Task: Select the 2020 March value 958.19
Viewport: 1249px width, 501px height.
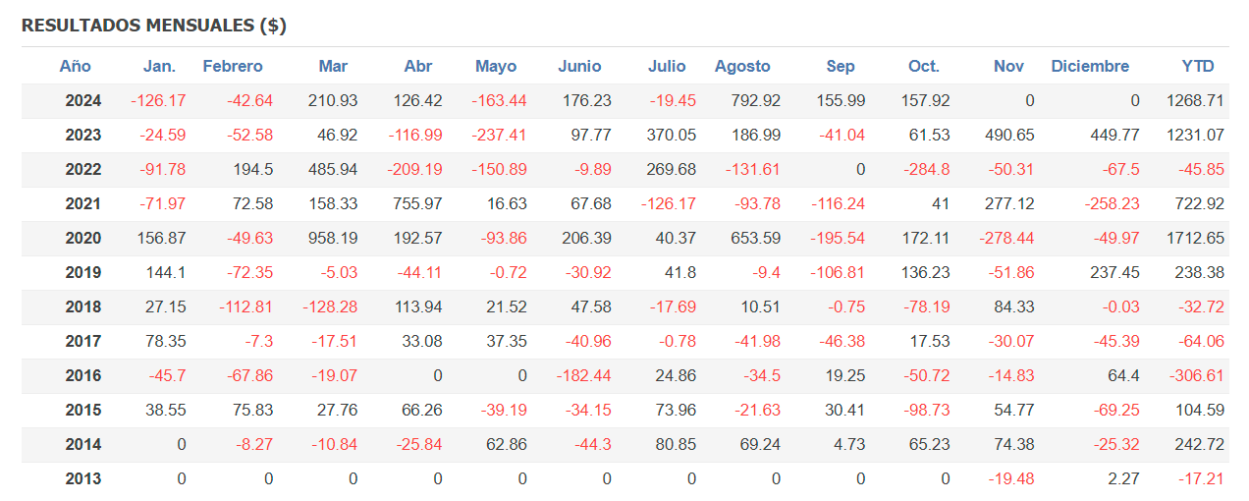Action: (331, 238)
